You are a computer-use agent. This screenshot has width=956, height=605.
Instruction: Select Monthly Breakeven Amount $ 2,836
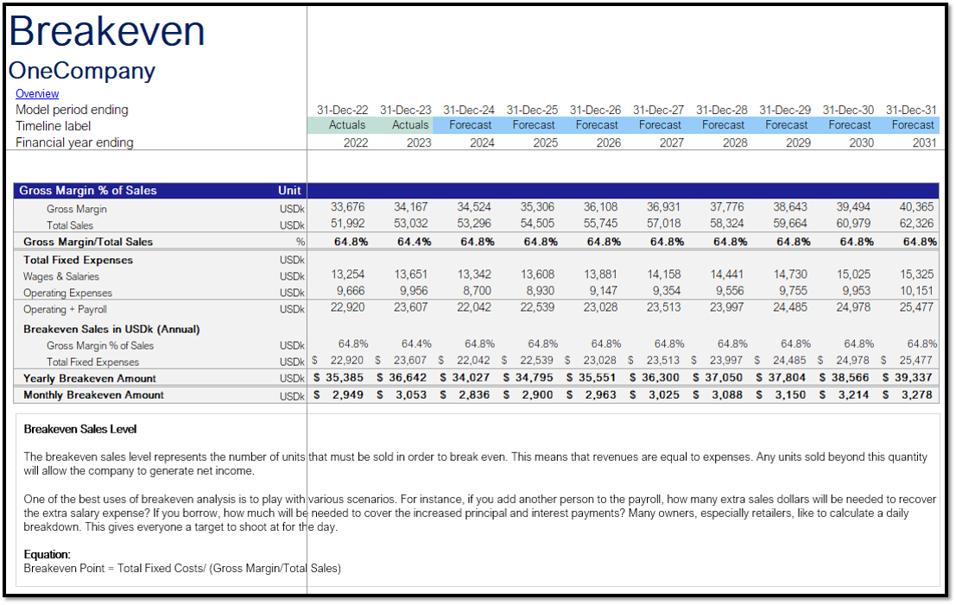(x=465, y=395)
